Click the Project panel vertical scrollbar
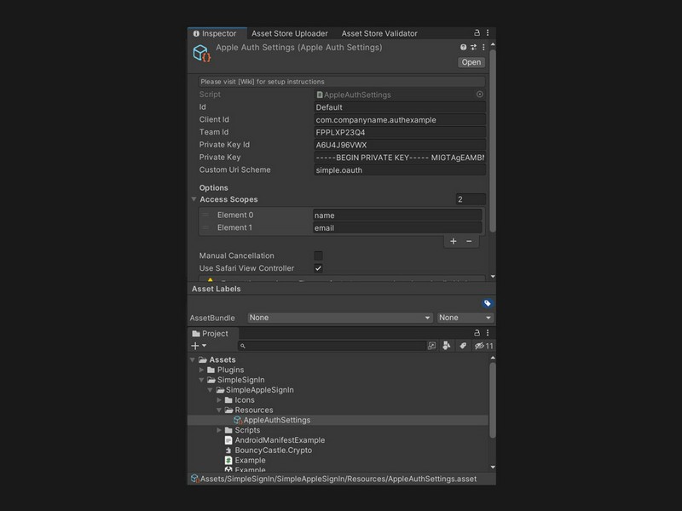Image resolution: width=682 pixels, height=511 pixels. tap(493, 399)
